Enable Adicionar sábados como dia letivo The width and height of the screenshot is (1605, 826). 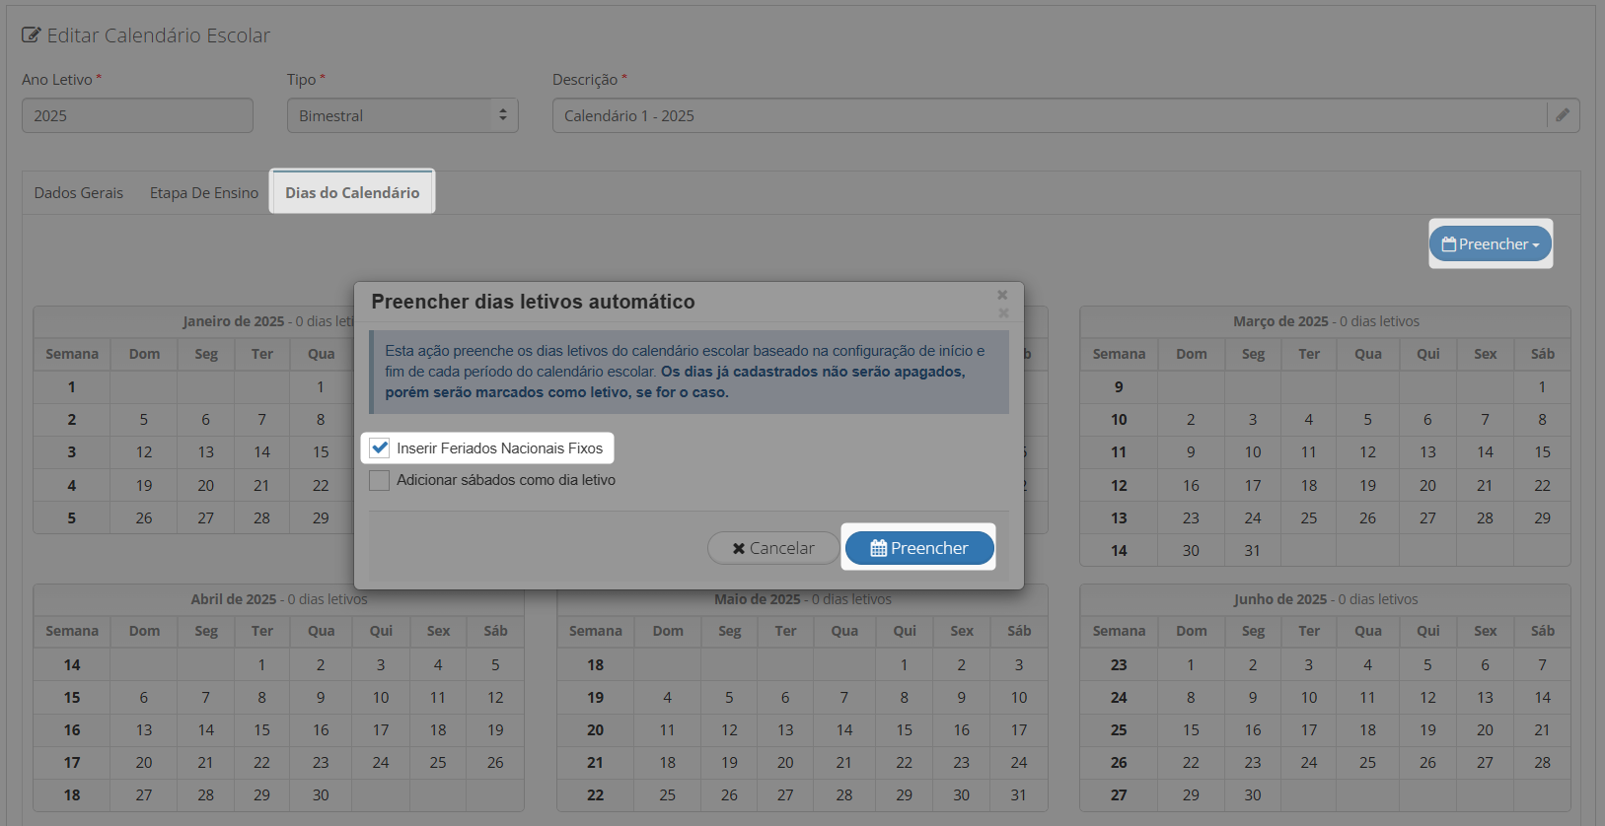(380, 480)
